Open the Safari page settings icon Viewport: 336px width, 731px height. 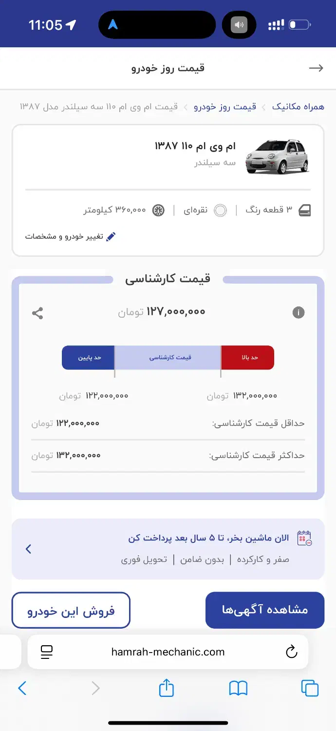47,652
